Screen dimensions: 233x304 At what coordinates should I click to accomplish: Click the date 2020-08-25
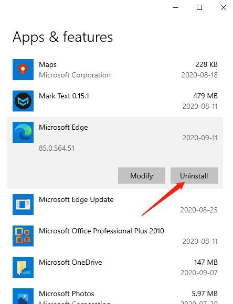(199, 210)
